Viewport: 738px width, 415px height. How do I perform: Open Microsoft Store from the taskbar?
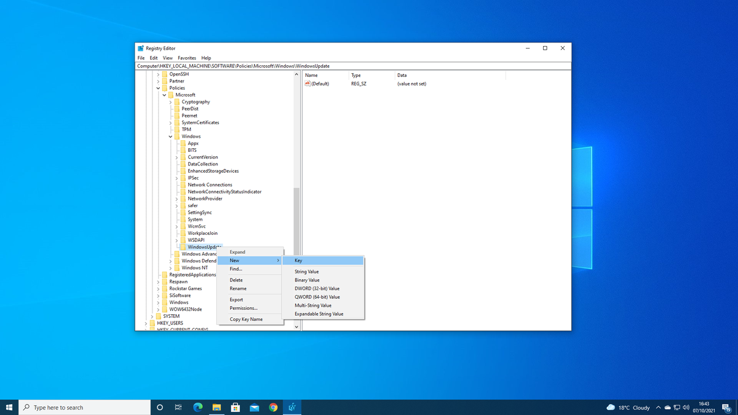click(235, 407)
